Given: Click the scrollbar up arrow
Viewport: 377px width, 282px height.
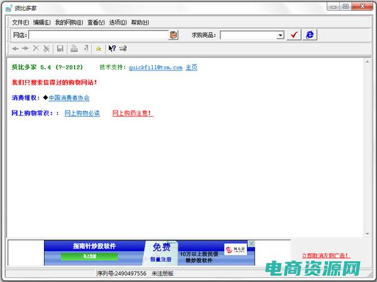Looking at the screenshot, I should click(367, 62).
